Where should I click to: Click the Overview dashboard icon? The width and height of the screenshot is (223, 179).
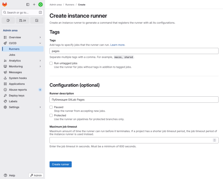pyautogui.click(x=5, y=37)
